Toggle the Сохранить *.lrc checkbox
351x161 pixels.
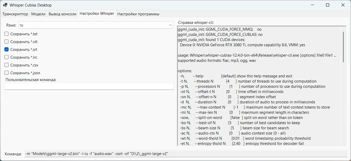point(7,57)
